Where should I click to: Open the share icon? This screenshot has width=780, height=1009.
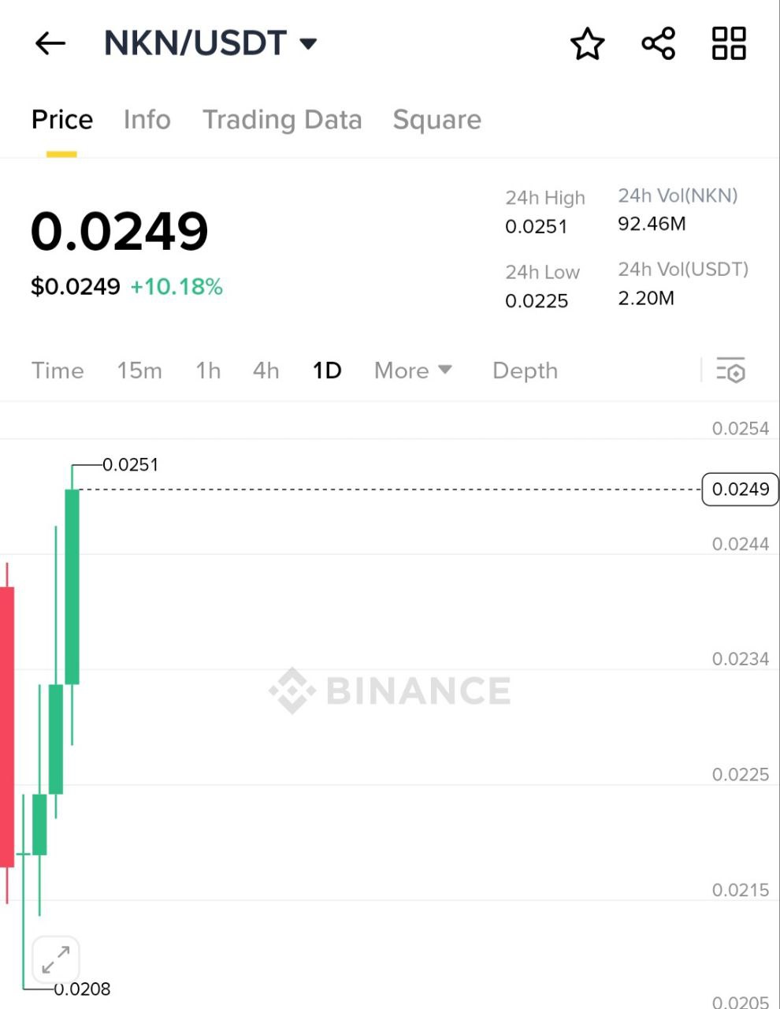coord(658,43)
